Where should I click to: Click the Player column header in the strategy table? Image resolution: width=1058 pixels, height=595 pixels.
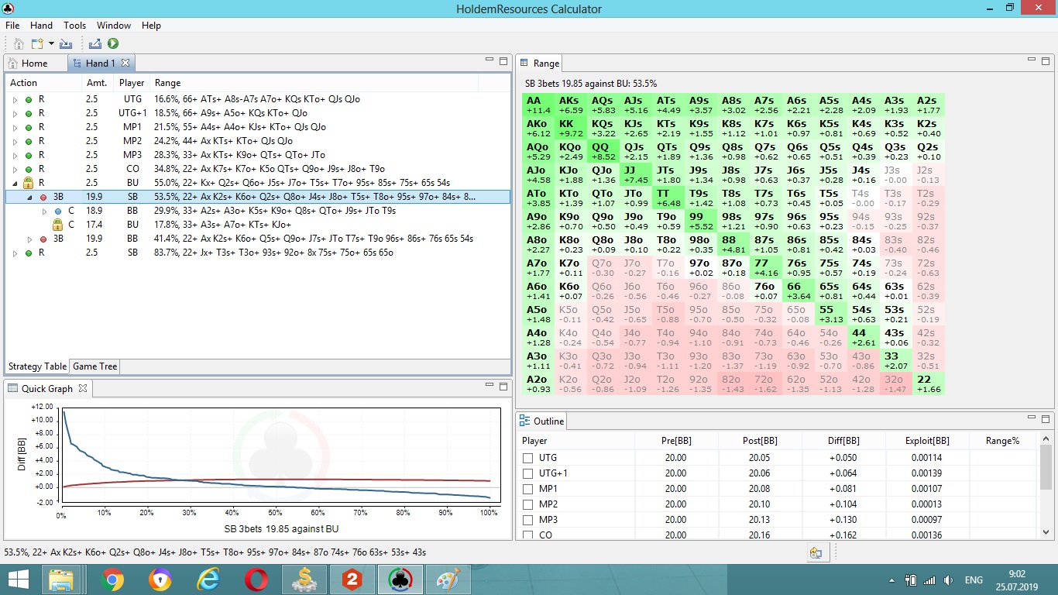tap(132, 83)
